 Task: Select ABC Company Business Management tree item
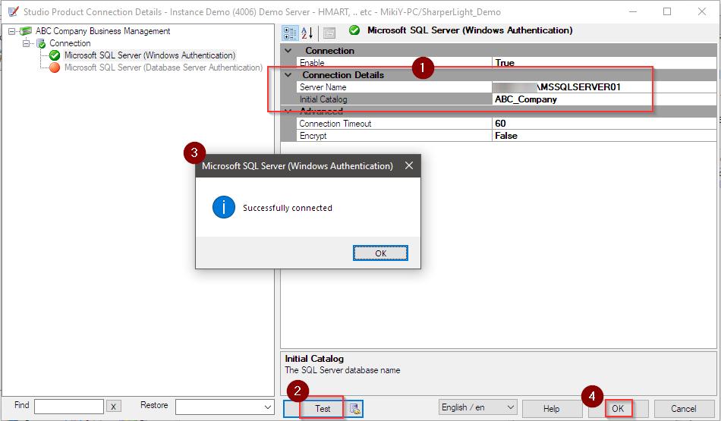102,31
